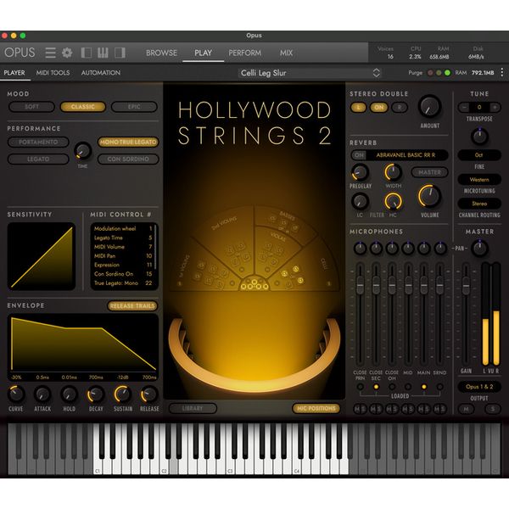Toggle Mono True Legato
The height and width of the screenshot is (509, 509).
(128, 143)
